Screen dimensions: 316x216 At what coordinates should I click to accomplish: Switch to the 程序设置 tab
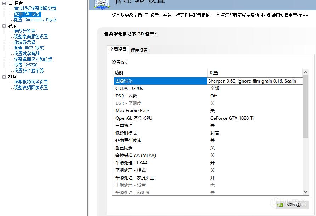139,50
